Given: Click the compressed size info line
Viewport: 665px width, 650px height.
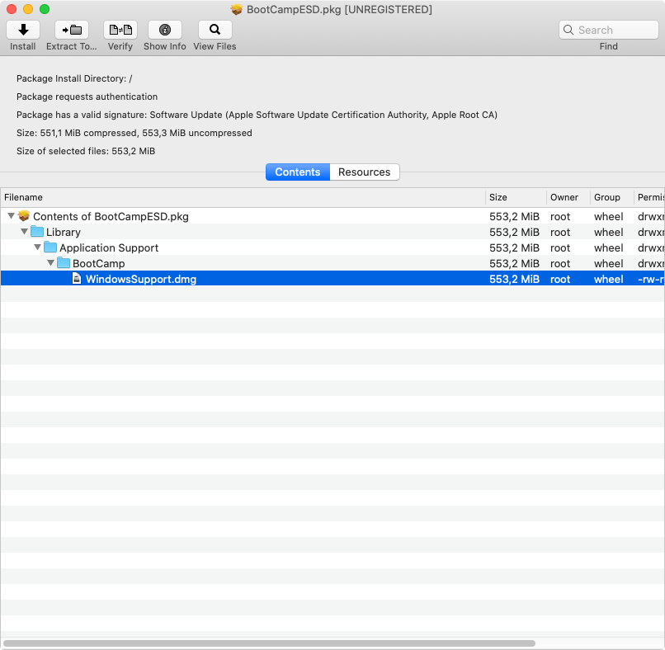Looking at the screenshot, I should coord(134,133).
